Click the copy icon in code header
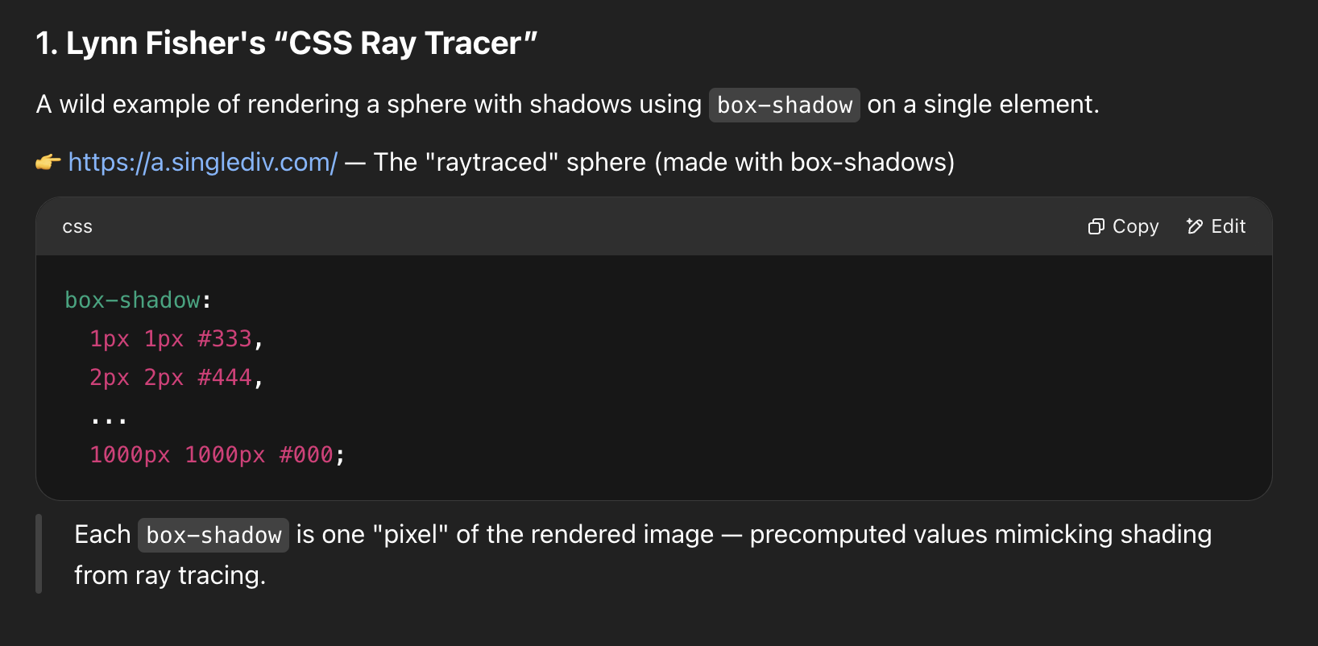The height and width of the screenshot is (646, 1318). [x=1096, y=227]
